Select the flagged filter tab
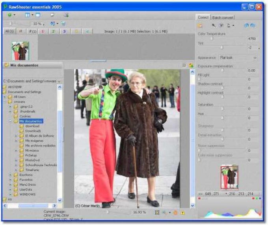 tap(32, 32)
